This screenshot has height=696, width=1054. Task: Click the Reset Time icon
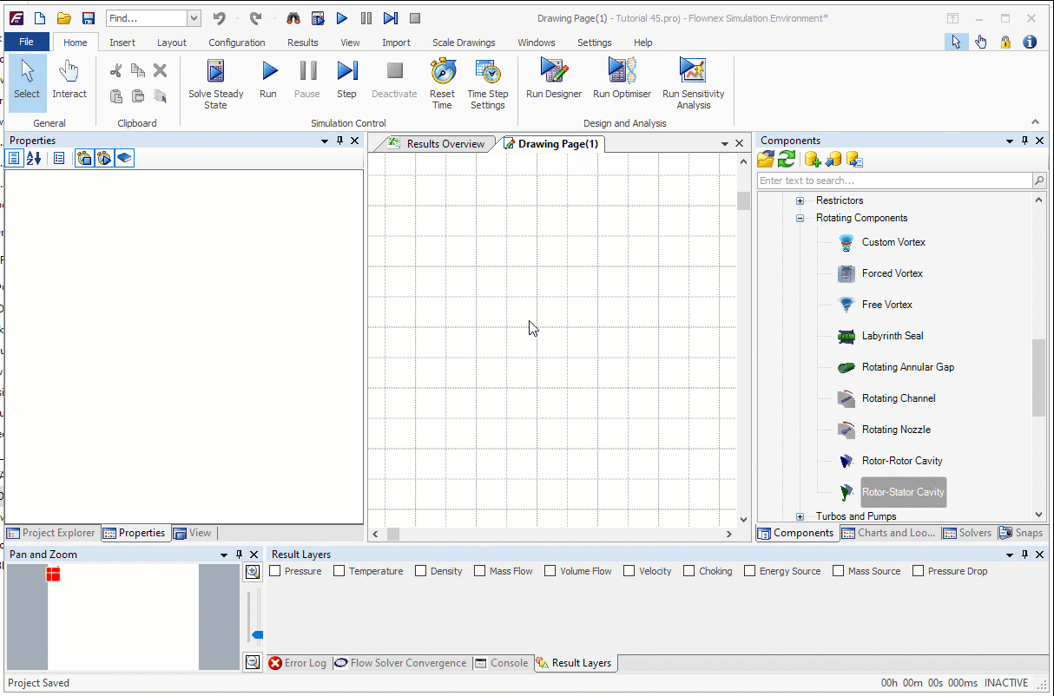442,71
